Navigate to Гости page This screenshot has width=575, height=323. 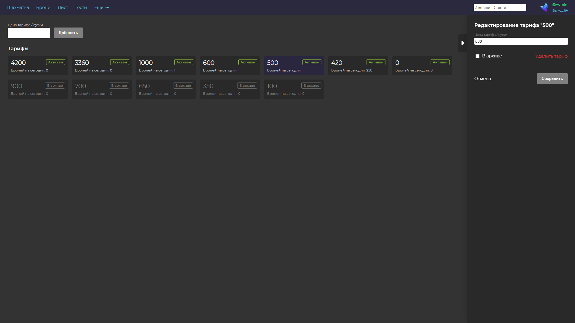pyautogui.click(x=81, y=7)
